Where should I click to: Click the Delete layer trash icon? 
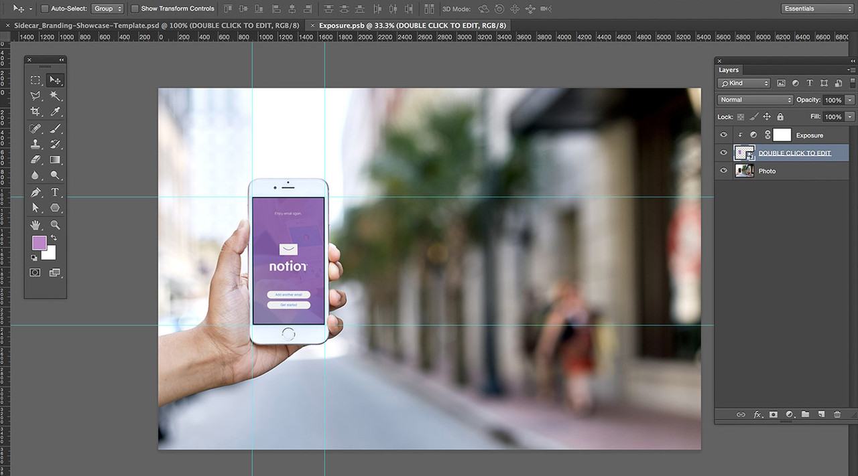(837, 414)
